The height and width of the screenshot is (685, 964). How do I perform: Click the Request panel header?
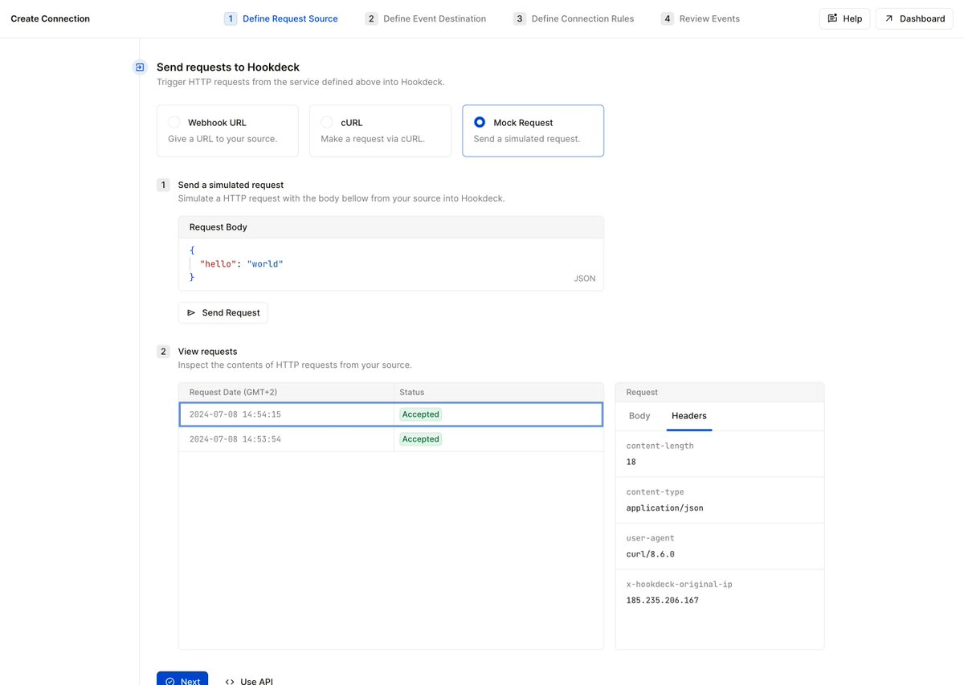pos(720,392)
